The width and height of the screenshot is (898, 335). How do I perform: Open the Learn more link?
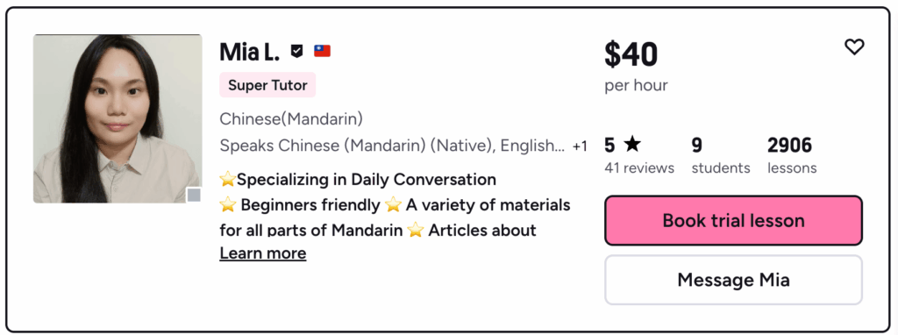coord(263,253)
